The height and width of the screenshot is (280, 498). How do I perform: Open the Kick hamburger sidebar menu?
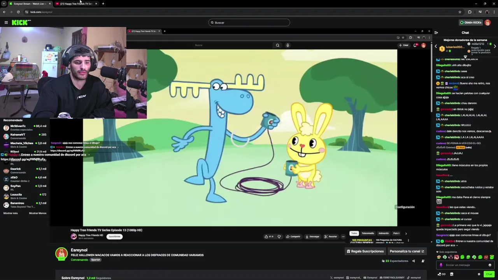point(6,23)
